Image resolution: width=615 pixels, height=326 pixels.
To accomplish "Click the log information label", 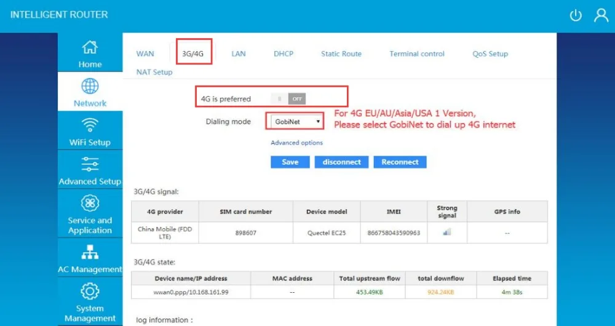I will [x=164, y=320].
